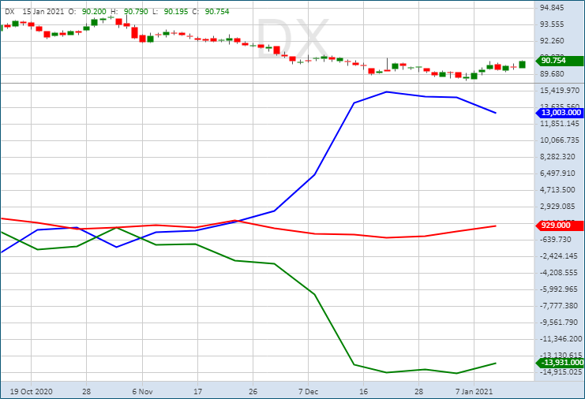The image size is (585, 399).
Task: Click the 7 Dec date label
Action: 308,390
